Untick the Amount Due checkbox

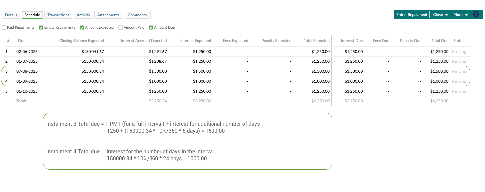pos(151,28)
